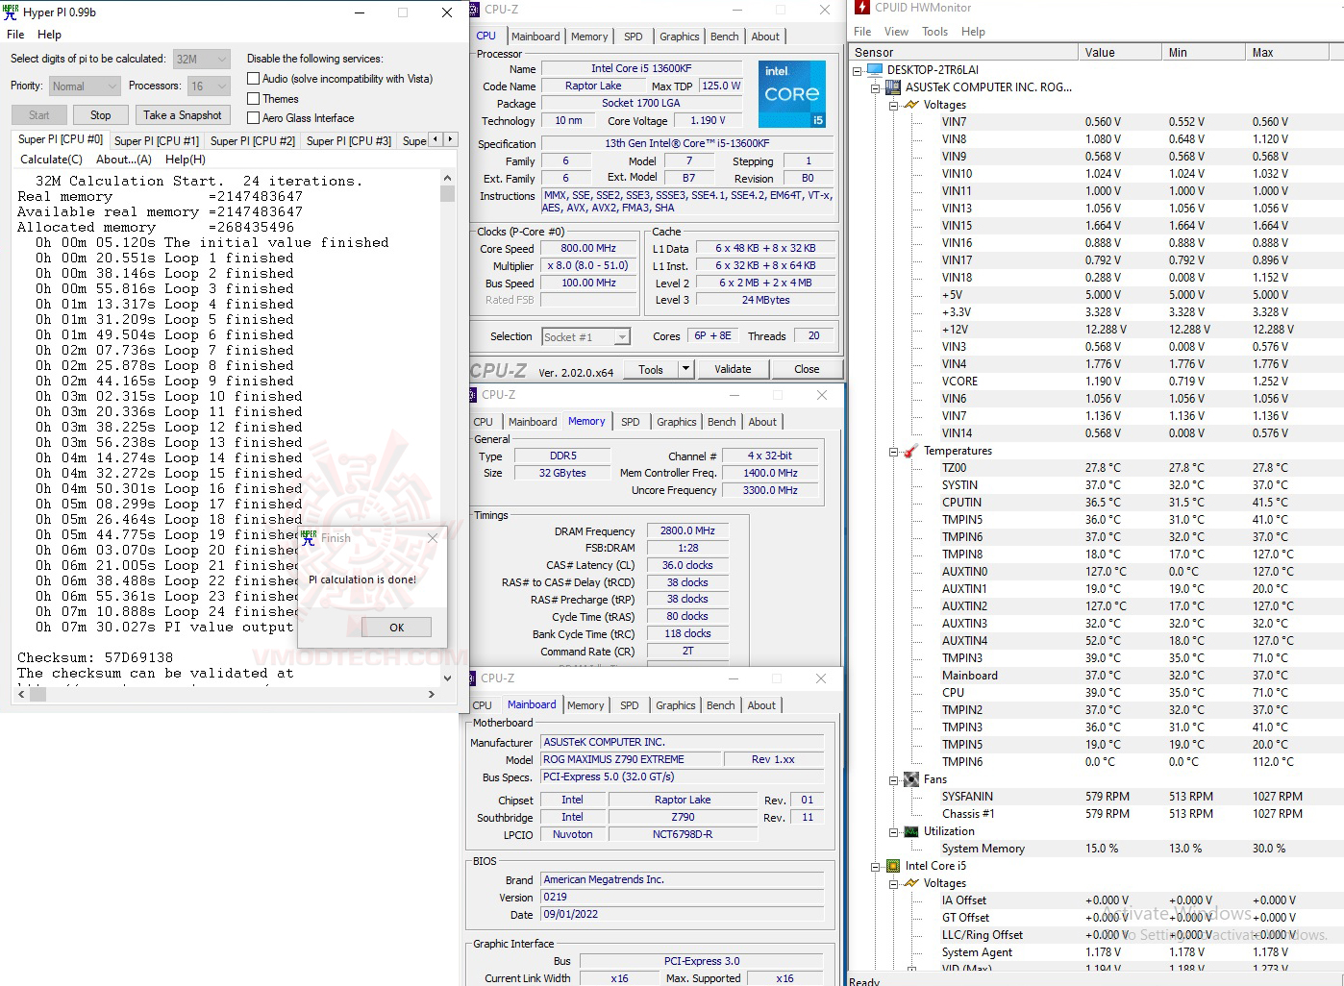1344x986 pixels.
Task: Switch to Super PI [CPU #1] tab
Action: coord(157,140)
